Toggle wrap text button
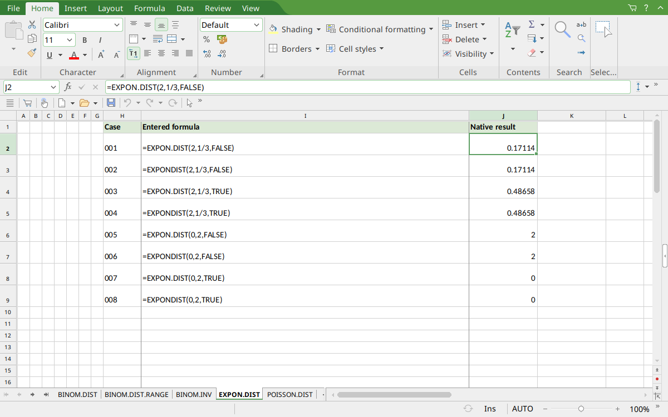This screenshot has width=668, height=417. point(158,39)
